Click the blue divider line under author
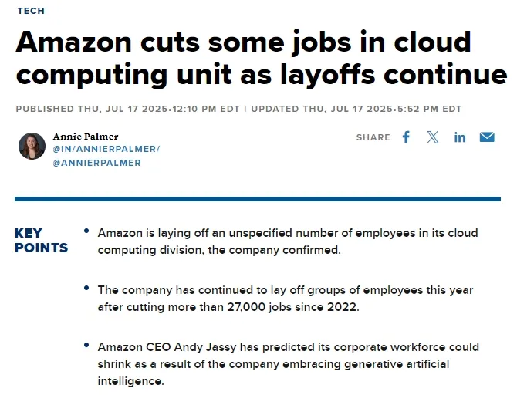The width and height of the screenshot is (517, 395). (258, 199)
